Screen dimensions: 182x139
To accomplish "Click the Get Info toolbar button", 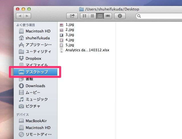I will click(x=120, y=16).
